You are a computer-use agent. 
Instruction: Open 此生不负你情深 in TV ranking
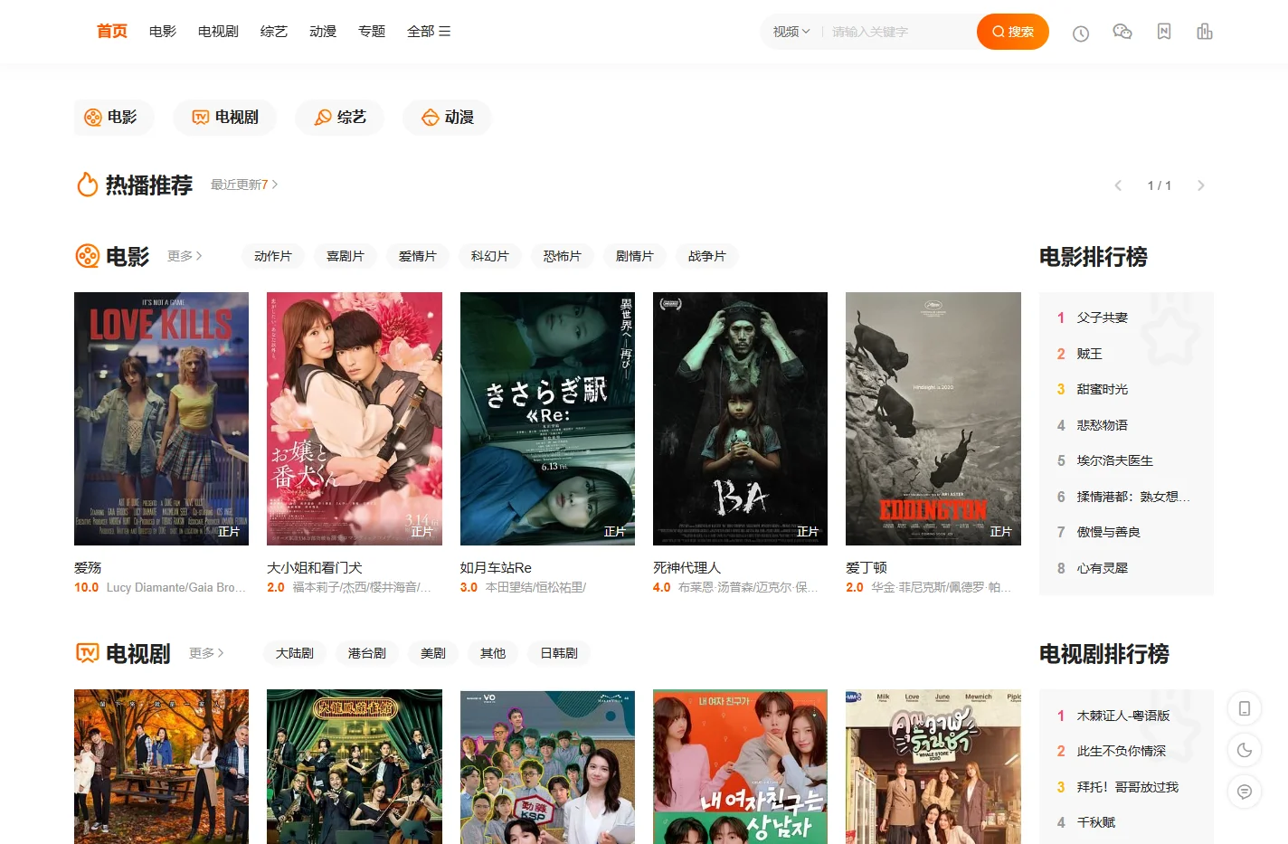pyautogui.click(x=1122, y=751)
